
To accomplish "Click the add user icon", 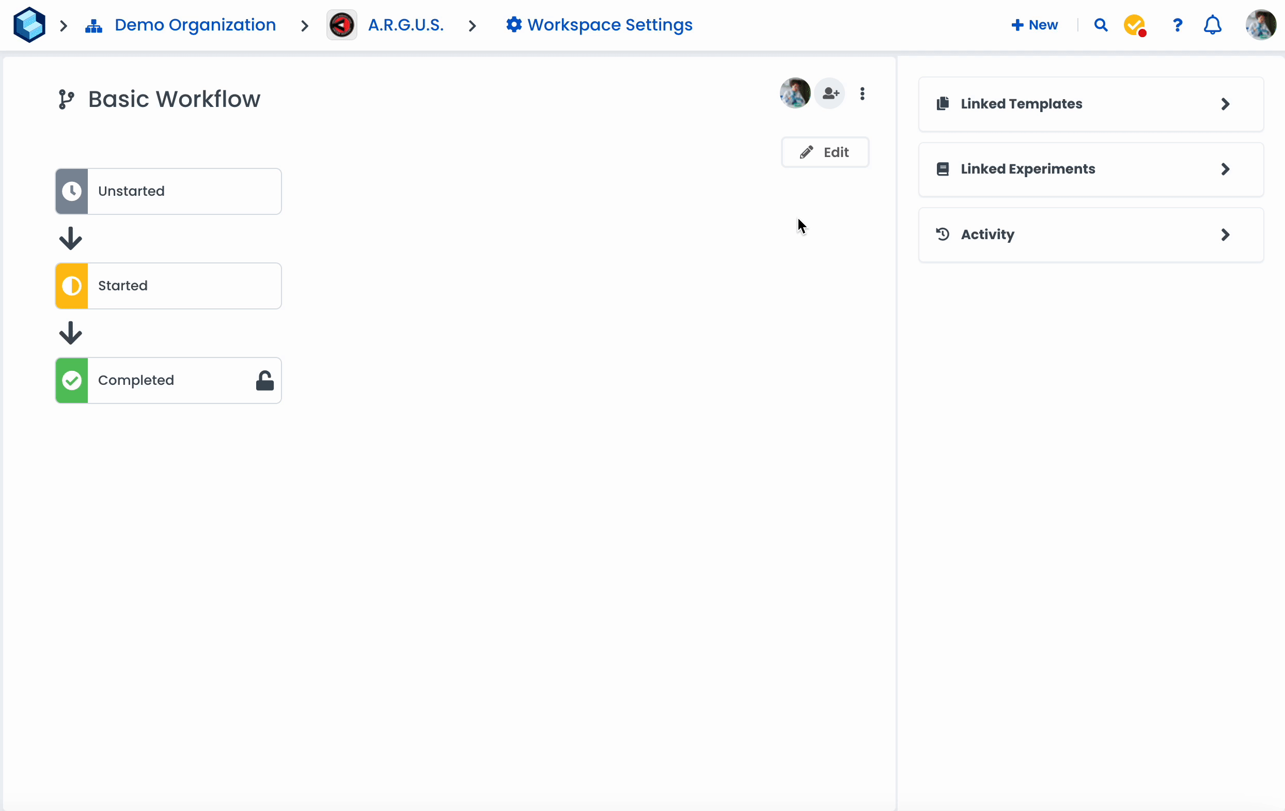I will 830,94.
